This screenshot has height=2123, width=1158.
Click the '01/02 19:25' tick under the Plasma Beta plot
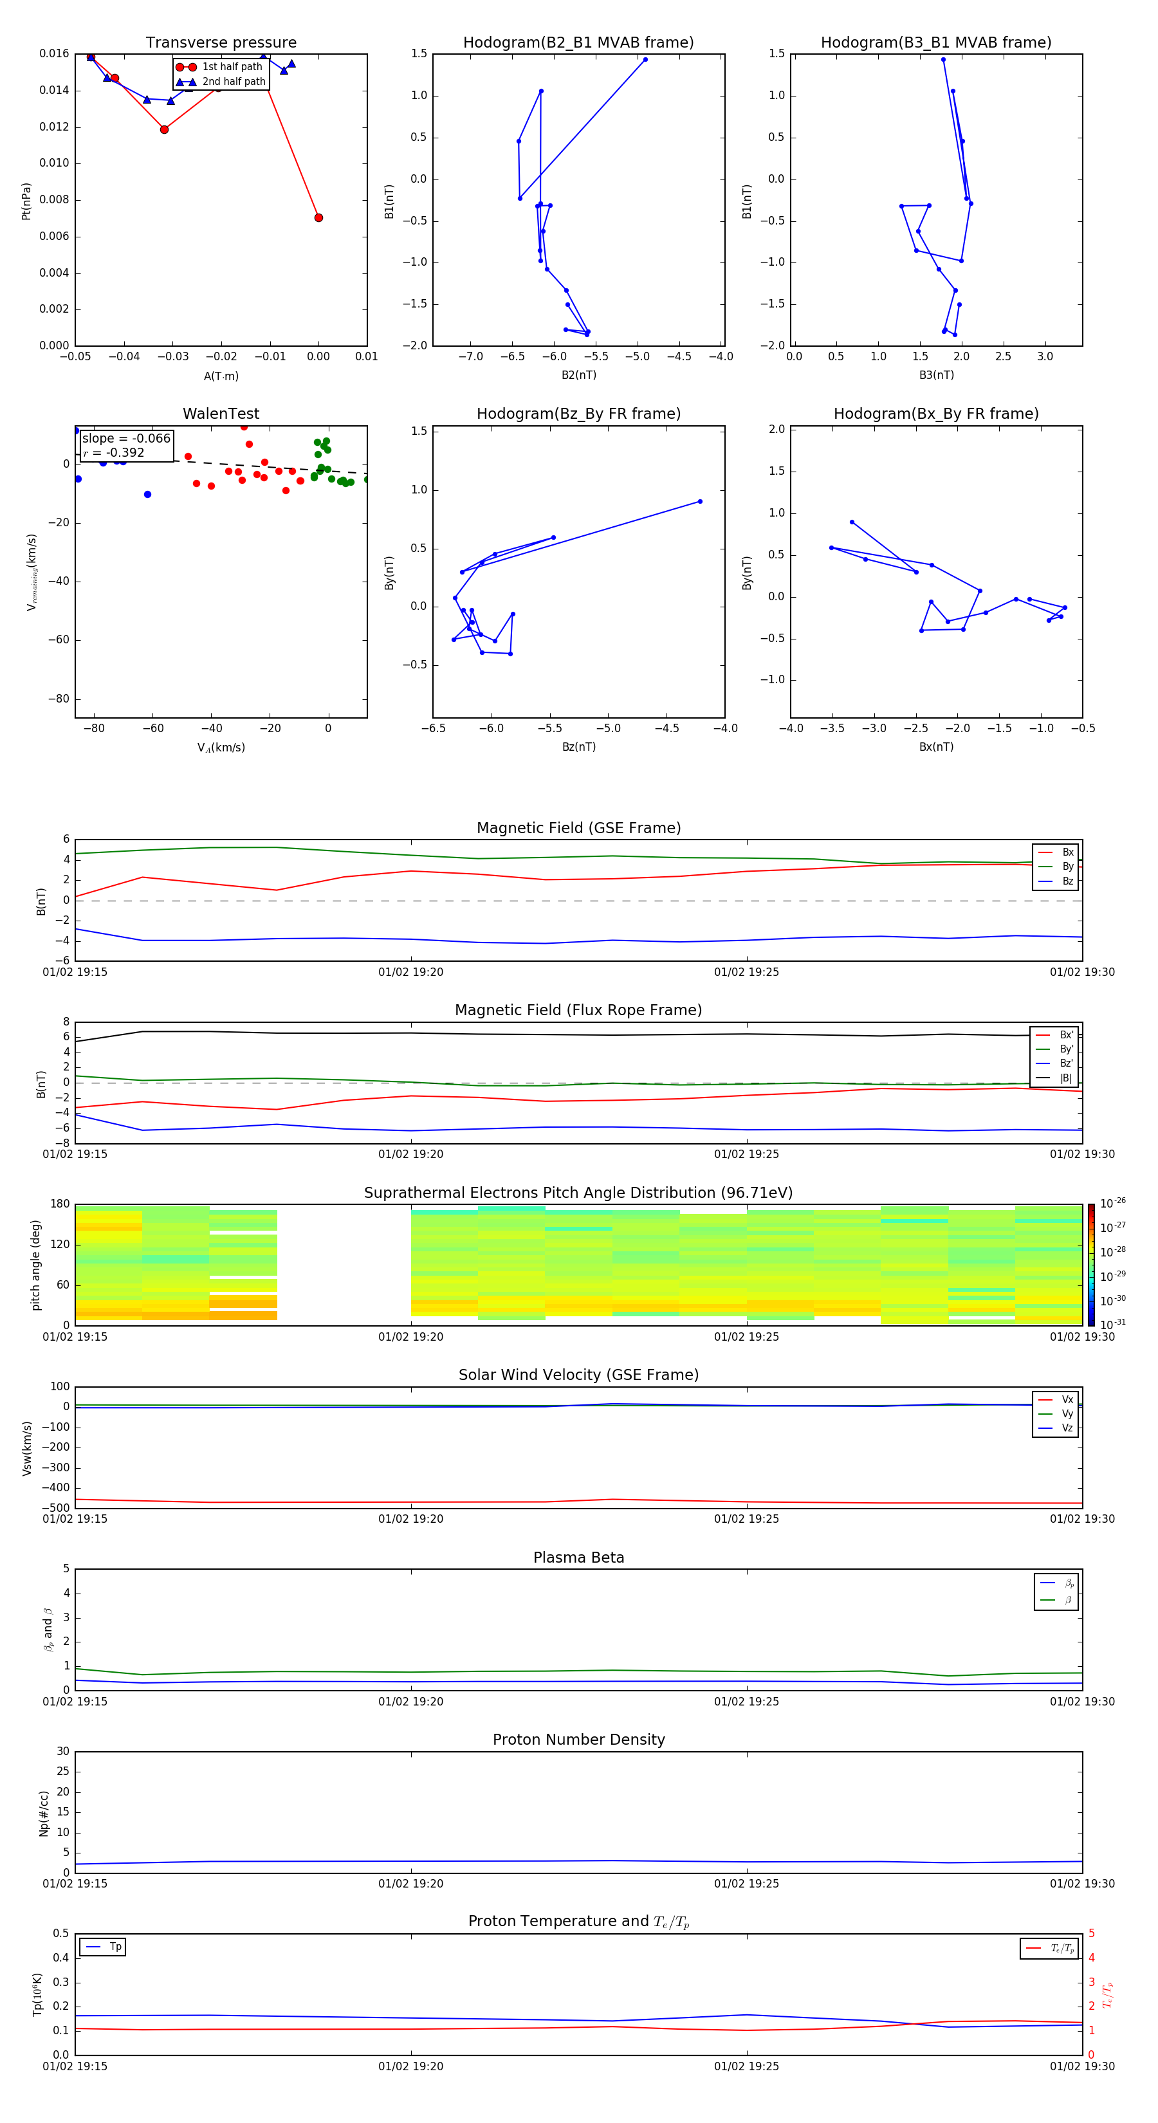746,1702
